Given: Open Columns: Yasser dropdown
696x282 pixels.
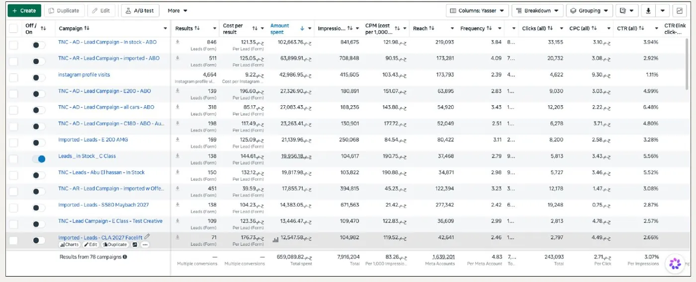Looking at the screenshot, I should point(477,10).
